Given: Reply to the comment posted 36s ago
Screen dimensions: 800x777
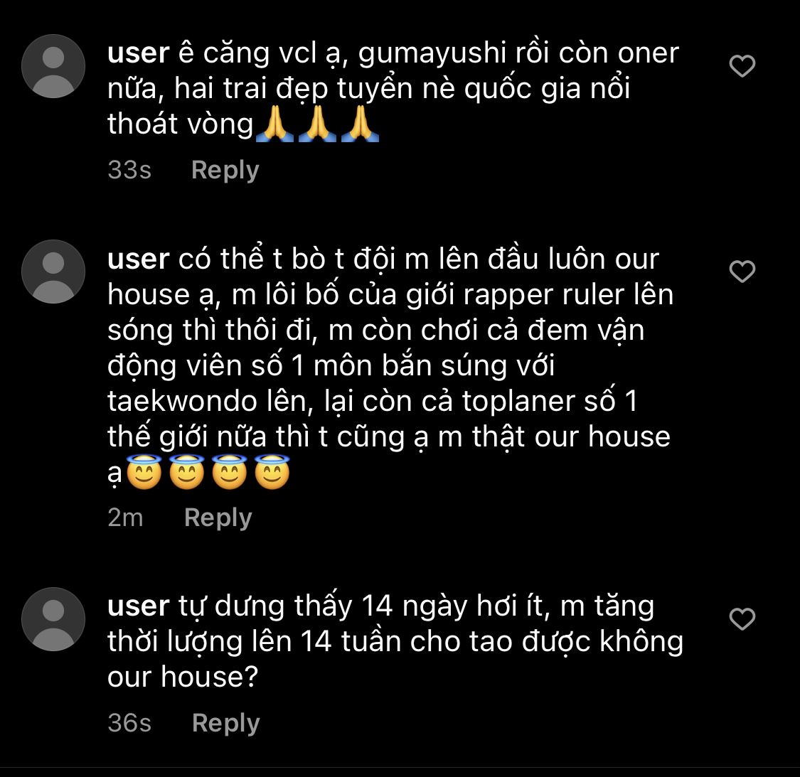Looking at the screenshot, I should click(225, 723).
